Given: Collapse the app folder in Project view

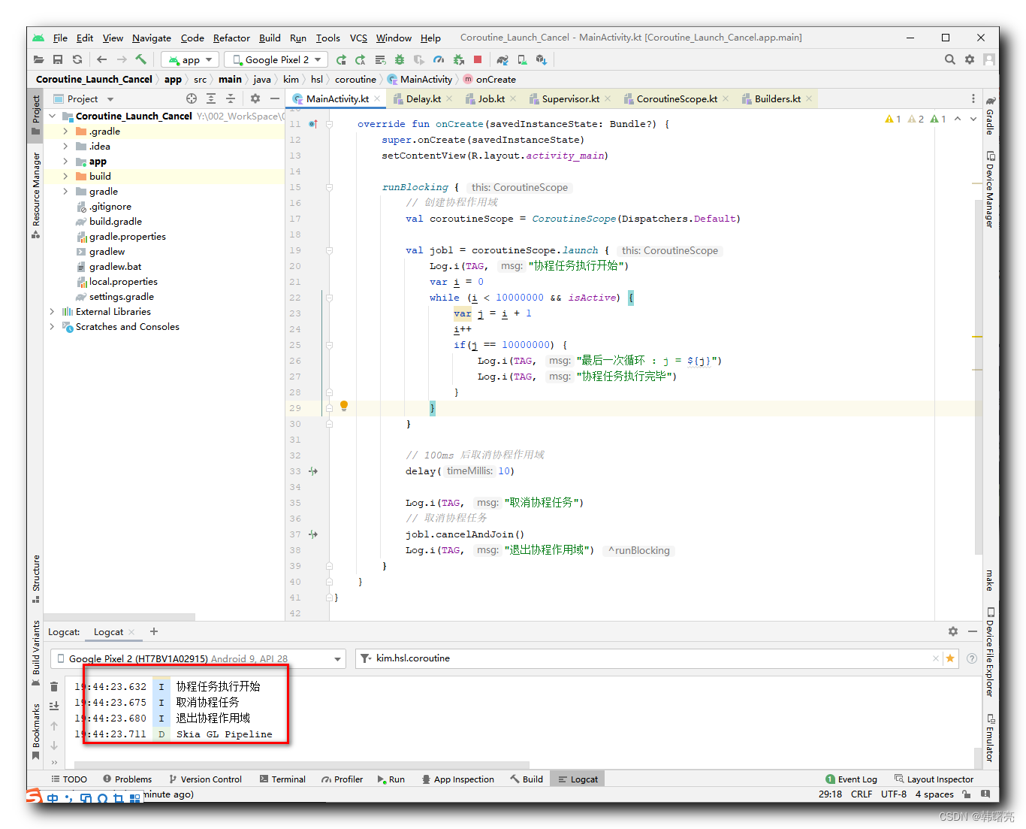Looking at the screenshot, I should (x=65, y=161).
